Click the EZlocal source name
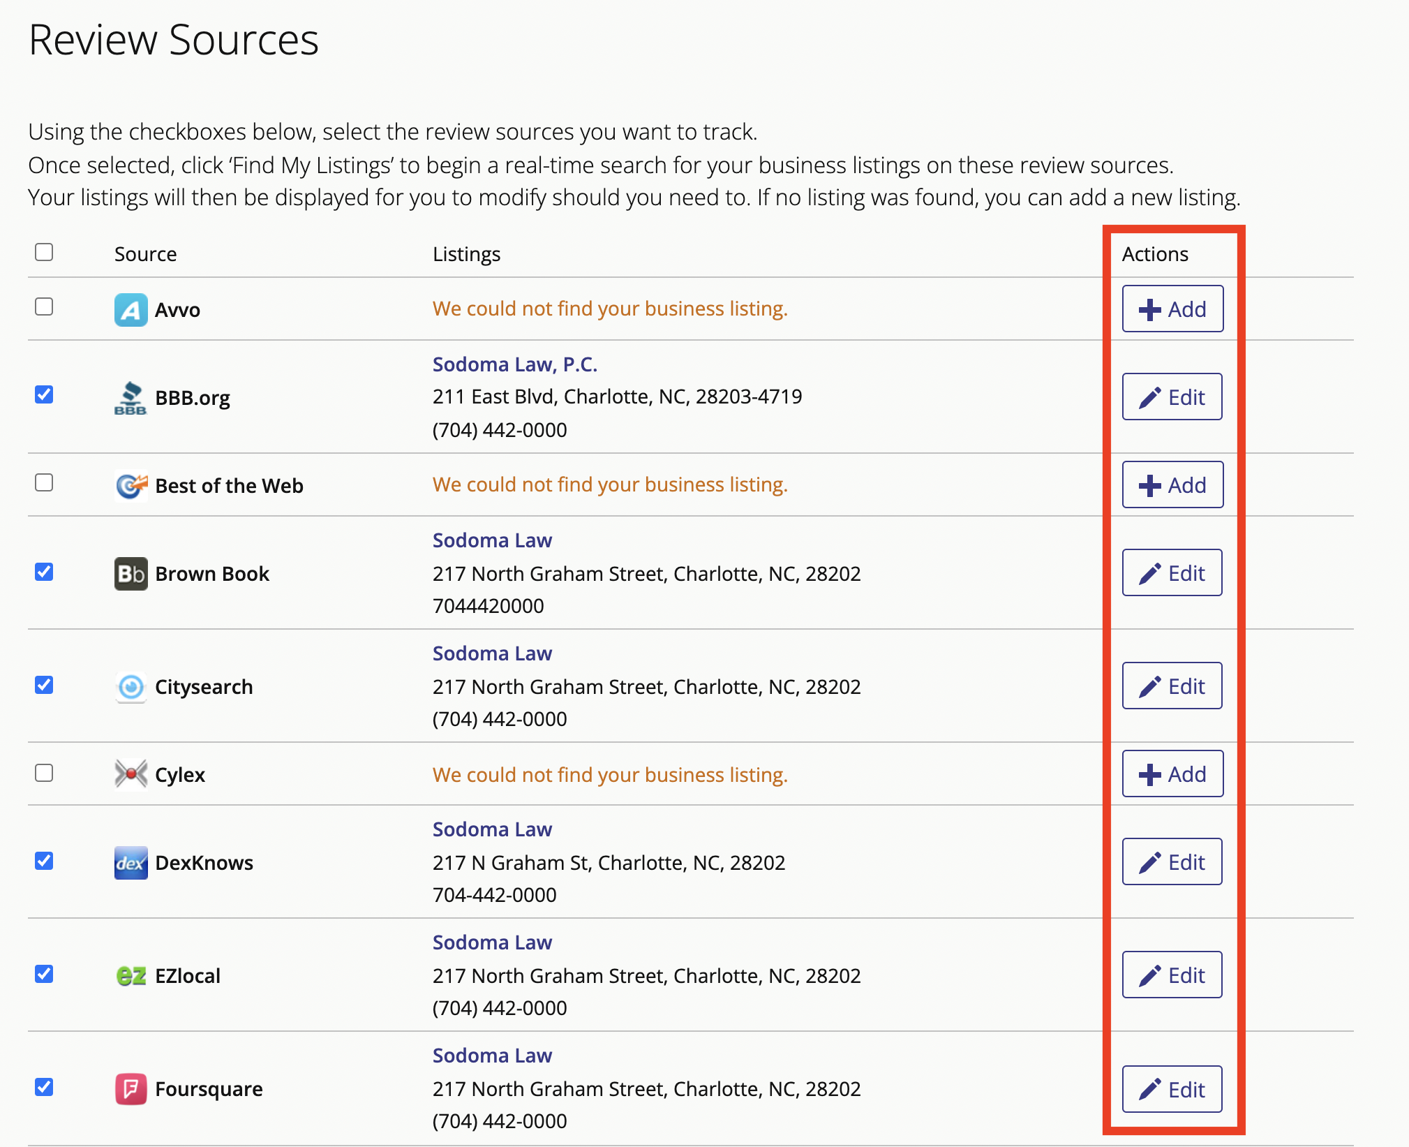The image size is (1409, 1147). click(188, 976)
